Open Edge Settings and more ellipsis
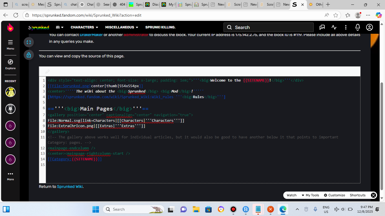385x216 pixels. tap(368, 15)
